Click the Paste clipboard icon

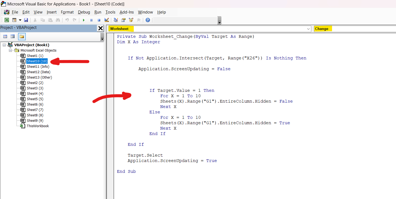50,20
